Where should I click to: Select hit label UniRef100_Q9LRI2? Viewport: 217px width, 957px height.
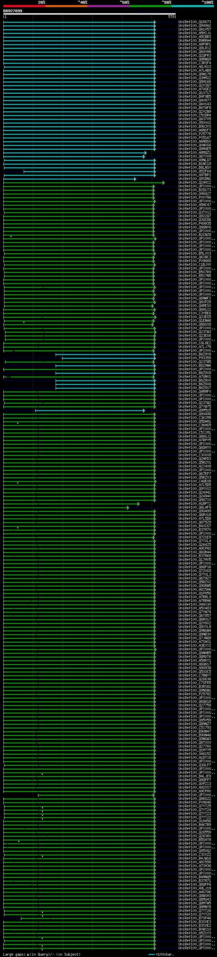[195, 48]
